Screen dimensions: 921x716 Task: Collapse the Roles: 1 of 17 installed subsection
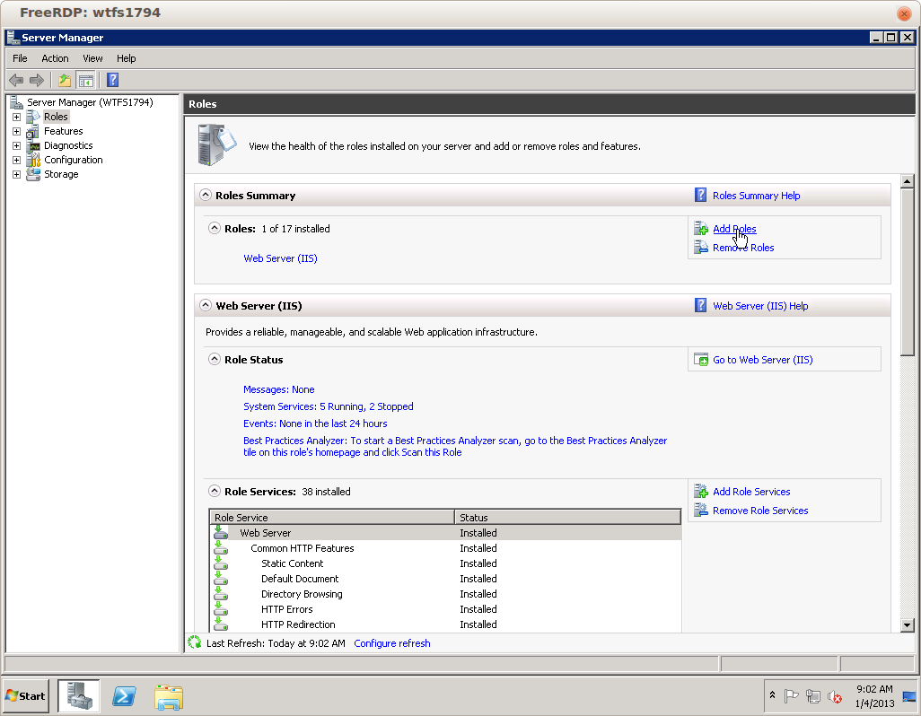click(215, 228)
